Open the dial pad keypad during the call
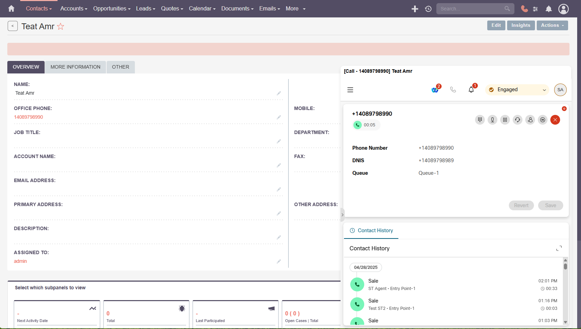Image resolution: width=581 pixels, height=329 pixels. (480, 120)
